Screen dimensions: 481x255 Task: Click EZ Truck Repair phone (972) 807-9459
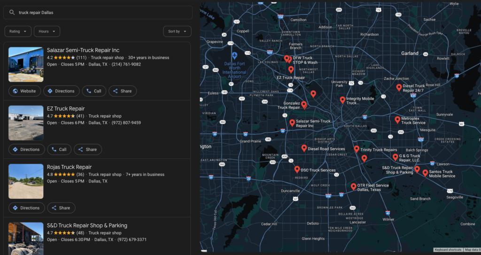tap(126, 123)
